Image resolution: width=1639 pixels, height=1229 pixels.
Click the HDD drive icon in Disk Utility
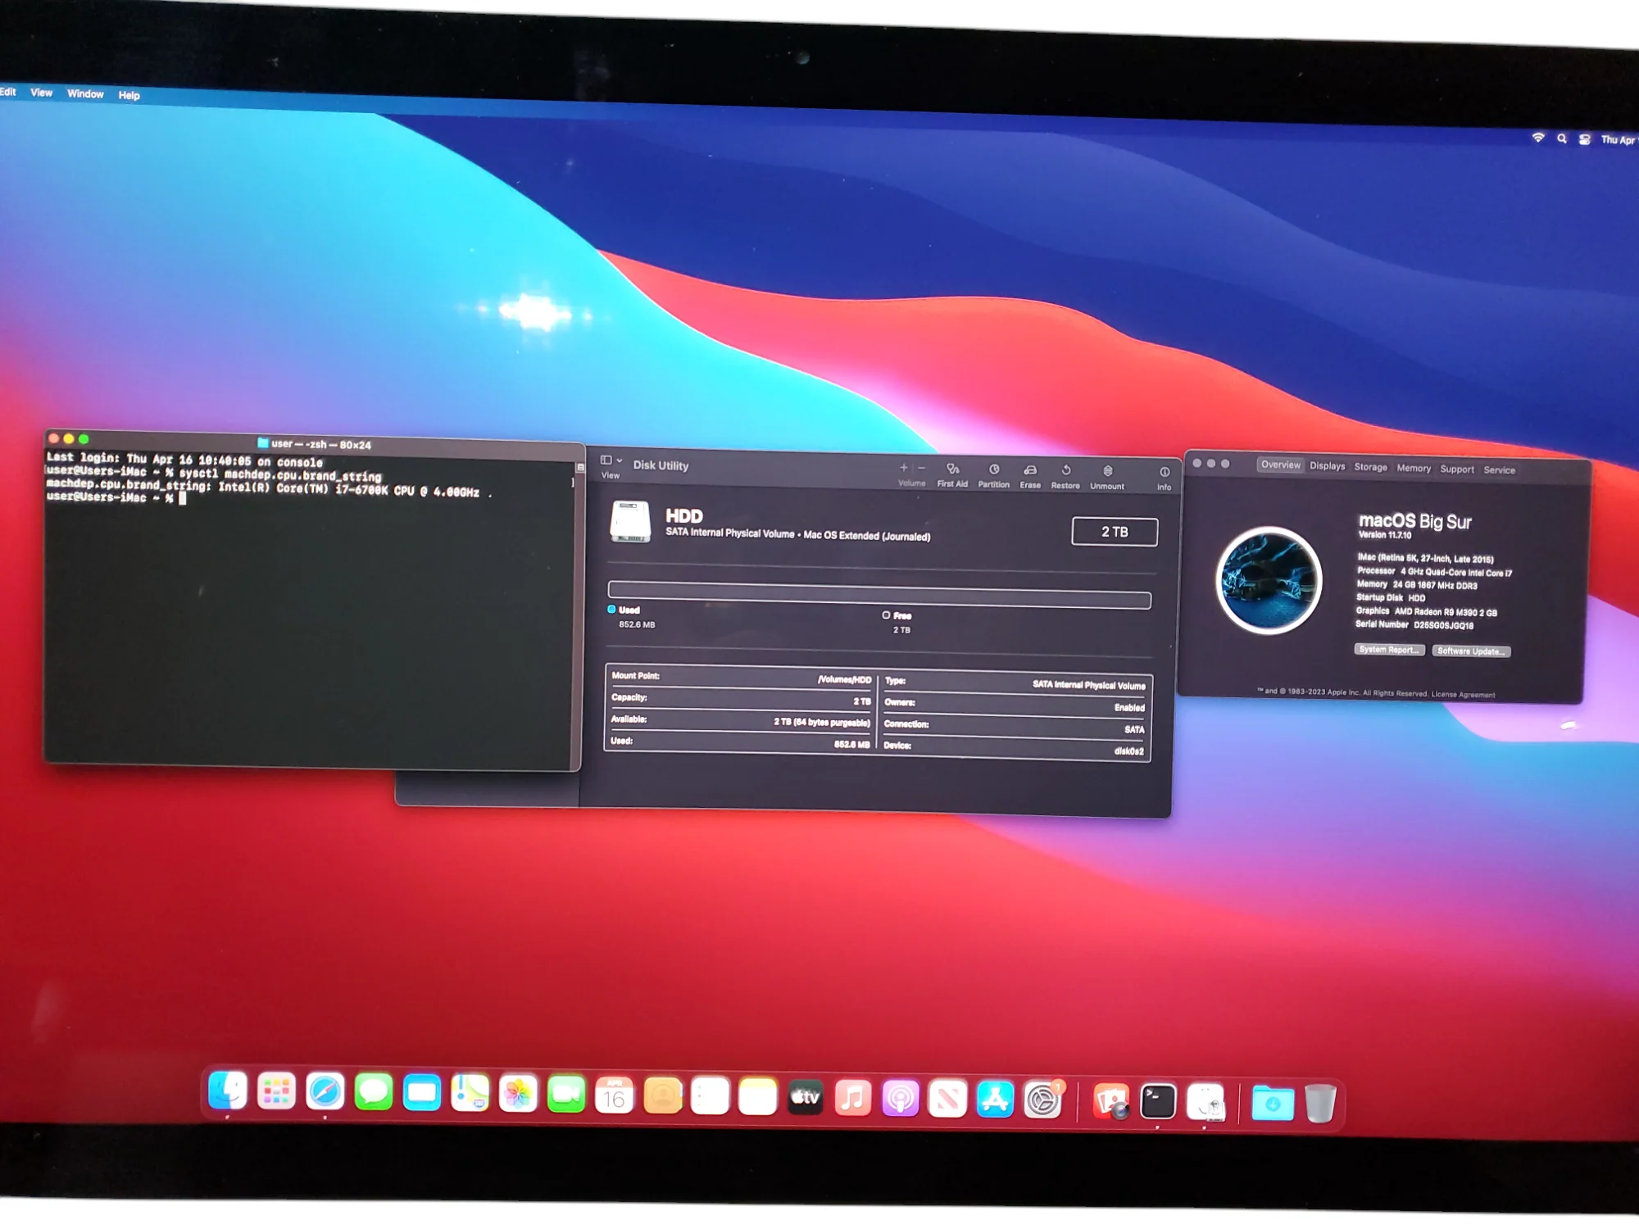[x=630, y=522]
